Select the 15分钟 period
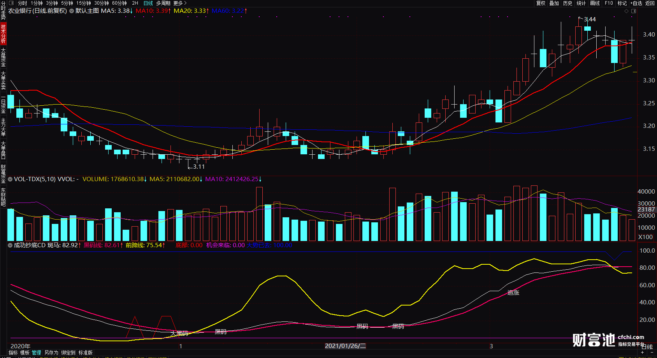This screenshot has height=358, width=657. tap(84, 3)
